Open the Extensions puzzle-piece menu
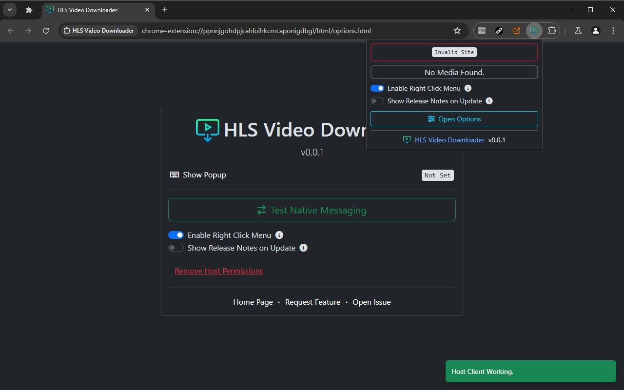Image resolution: width=624 pixels, height=390 pixels. [x=552, y=30]
